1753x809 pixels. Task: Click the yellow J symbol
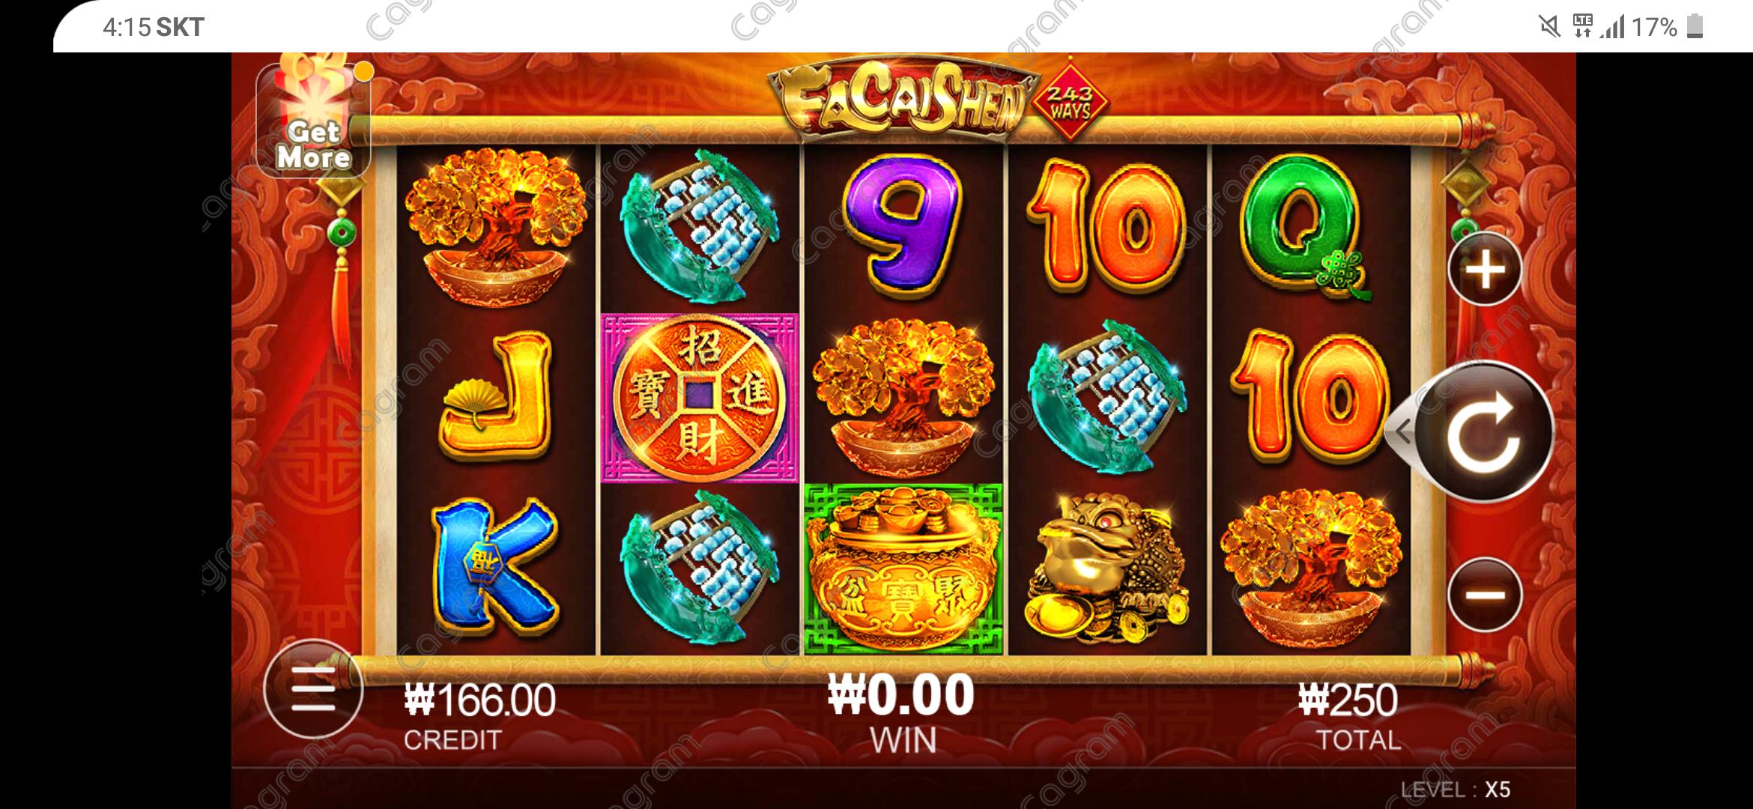[x=496, y=396]
